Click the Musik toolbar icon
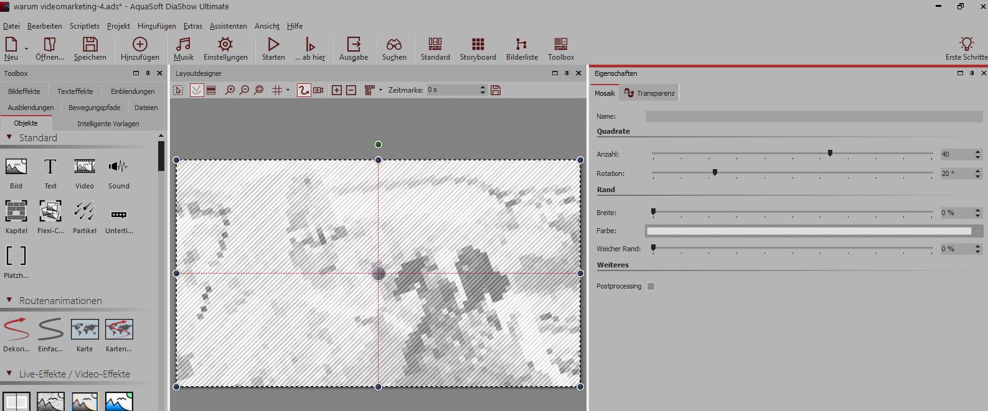Image resolution: width=988 pixels, height=411 pixels. (x=183, y=44)
